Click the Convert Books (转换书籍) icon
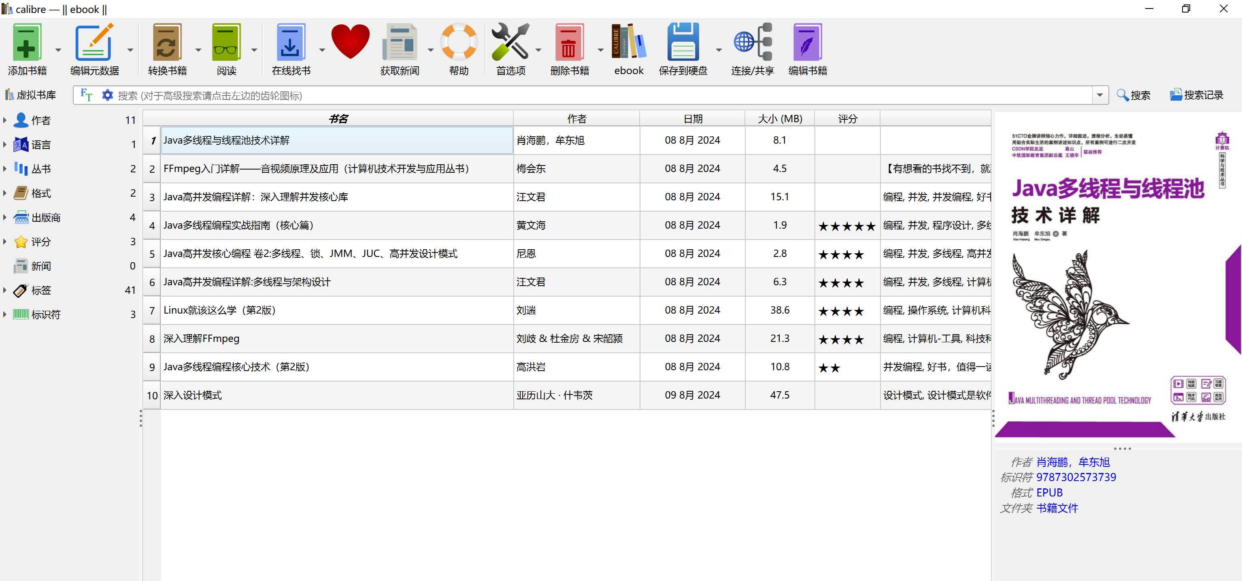Image resolution: width=1242 pixels, height=581 pixels. point(167,42)
